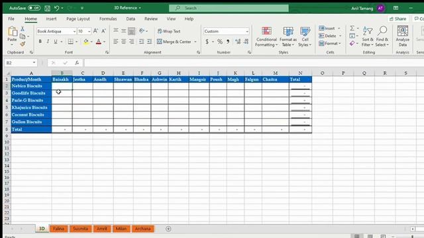Toggle Italic formatting
Image resolution: width=424 pixels, height=238 pixels.
click(x=48, y=42)
